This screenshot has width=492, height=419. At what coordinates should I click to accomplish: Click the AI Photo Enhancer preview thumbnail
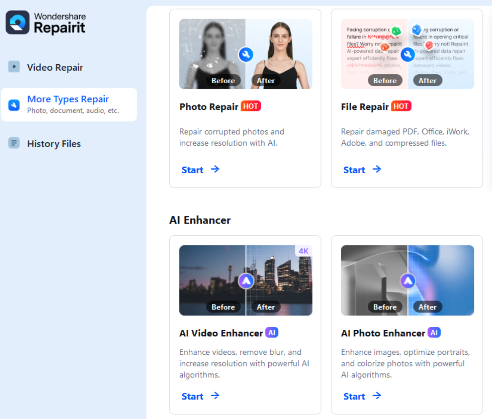click(x=408, y=280)
